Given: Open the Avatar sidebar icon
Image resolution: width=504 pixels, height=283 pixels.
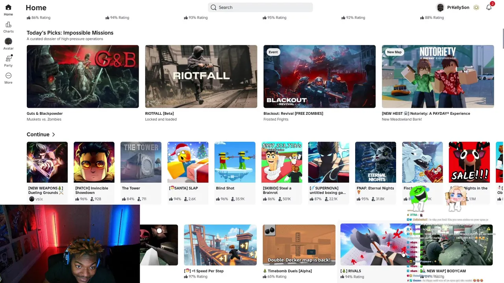Looking at the screenshot, I should tap(8, 41).
